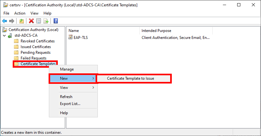
Task: Click the std-ADCS-CA server icon
Action: pos(10,35)
